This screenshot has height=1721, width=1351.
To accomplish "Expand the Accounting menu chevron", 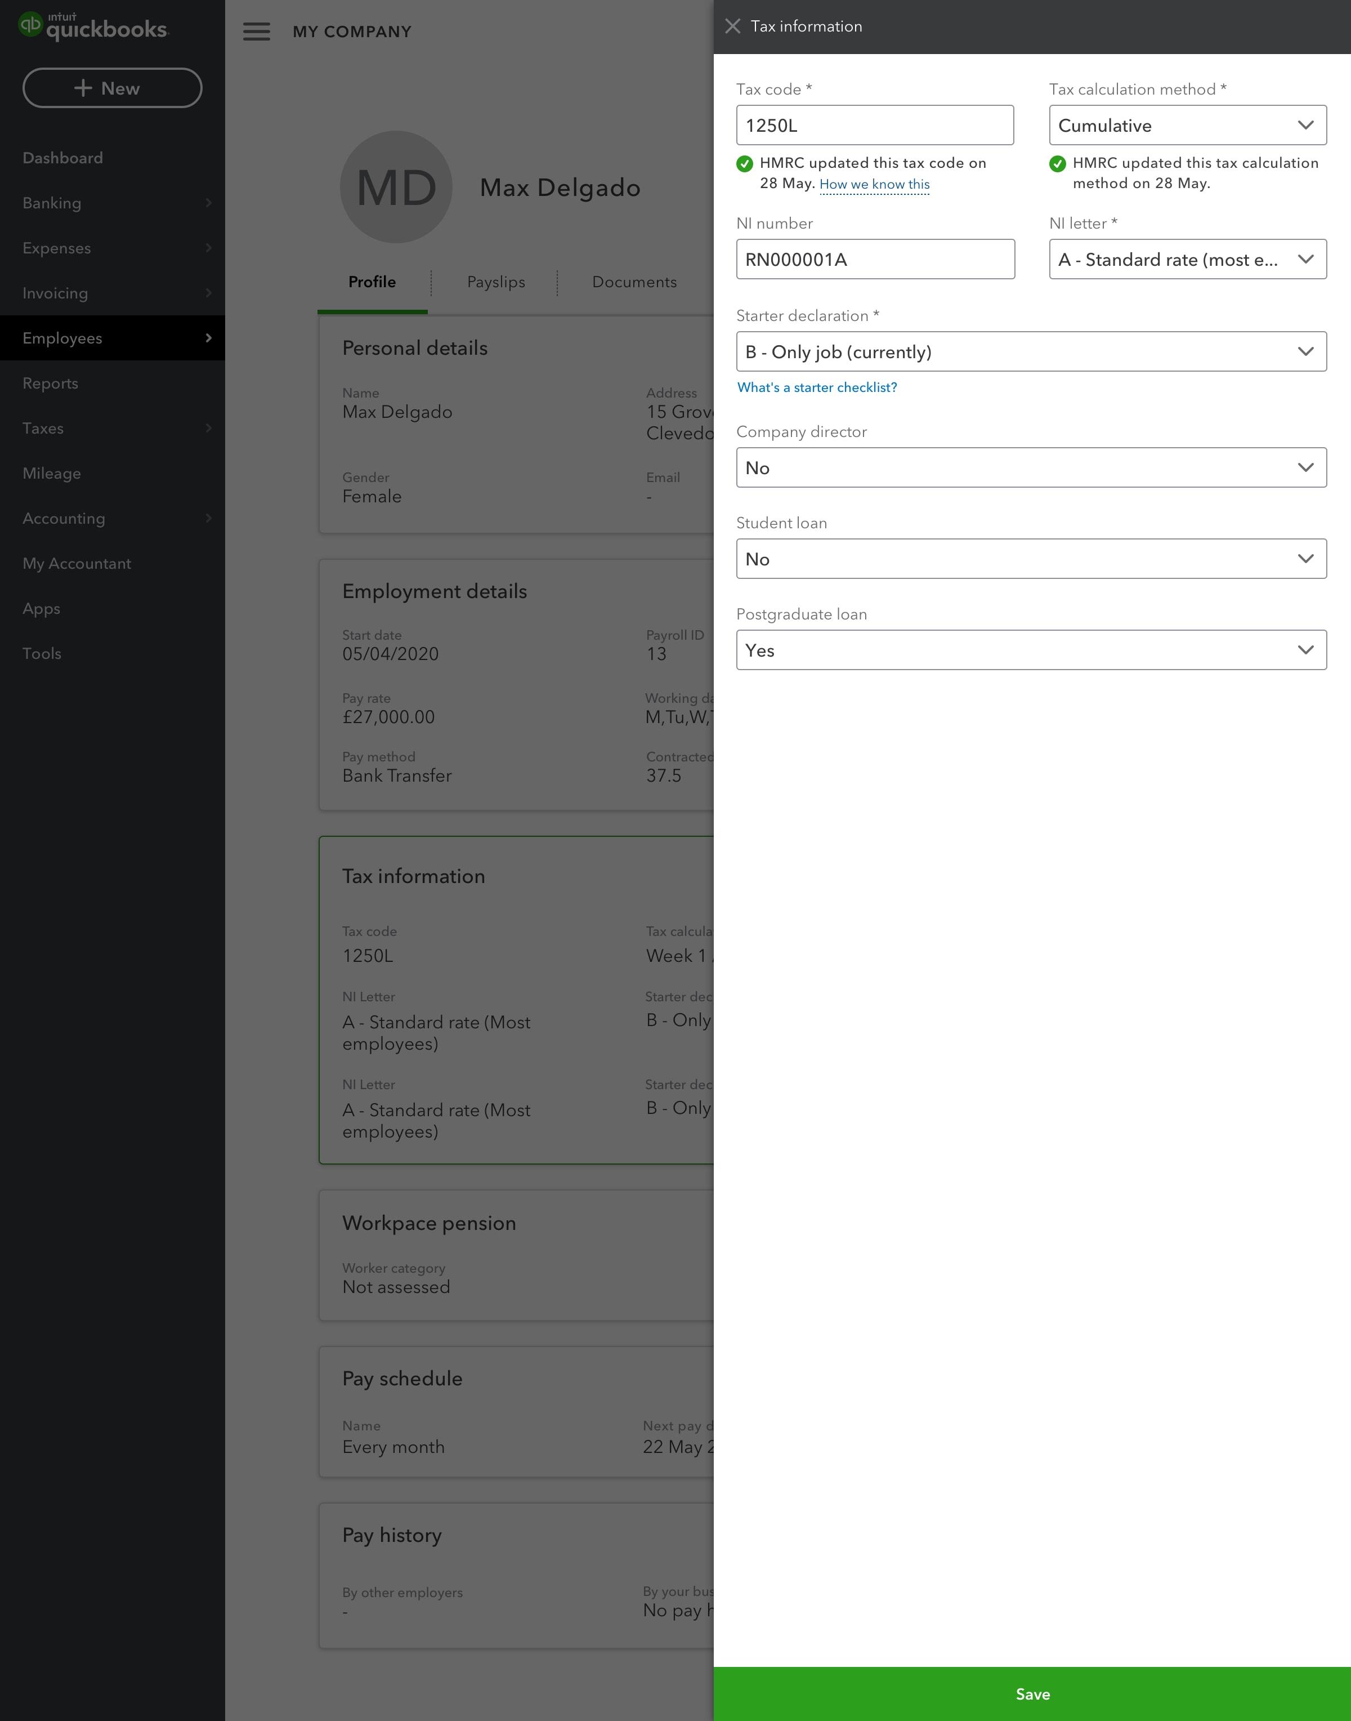I will point(209,519).
